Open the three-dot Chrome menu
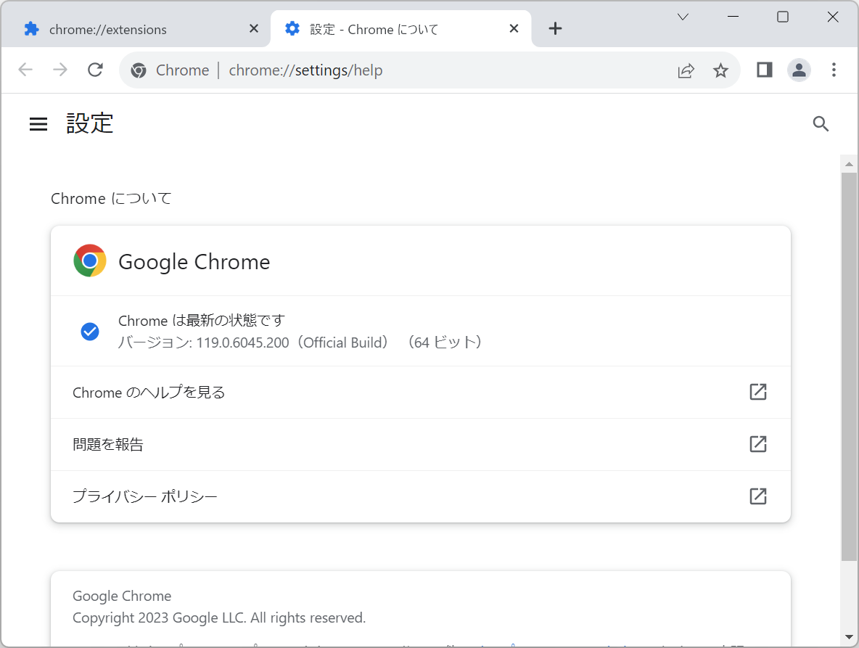859x648 pixels. point(834,70)
